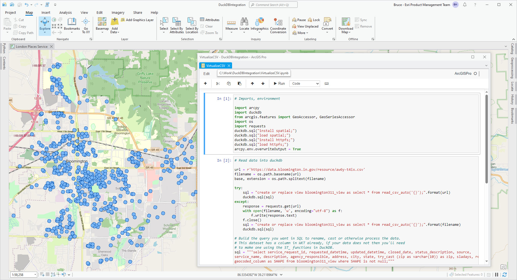
Task: Click the Command Search box
Action: 273,5
